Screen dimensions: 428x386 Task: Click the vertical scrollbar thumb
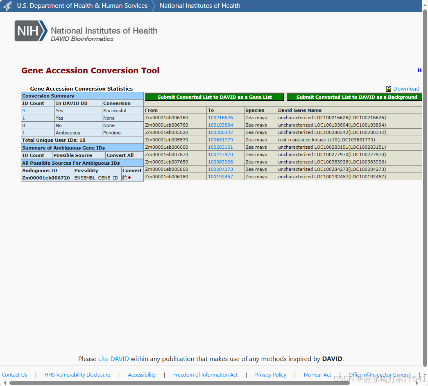coord(425,188)
